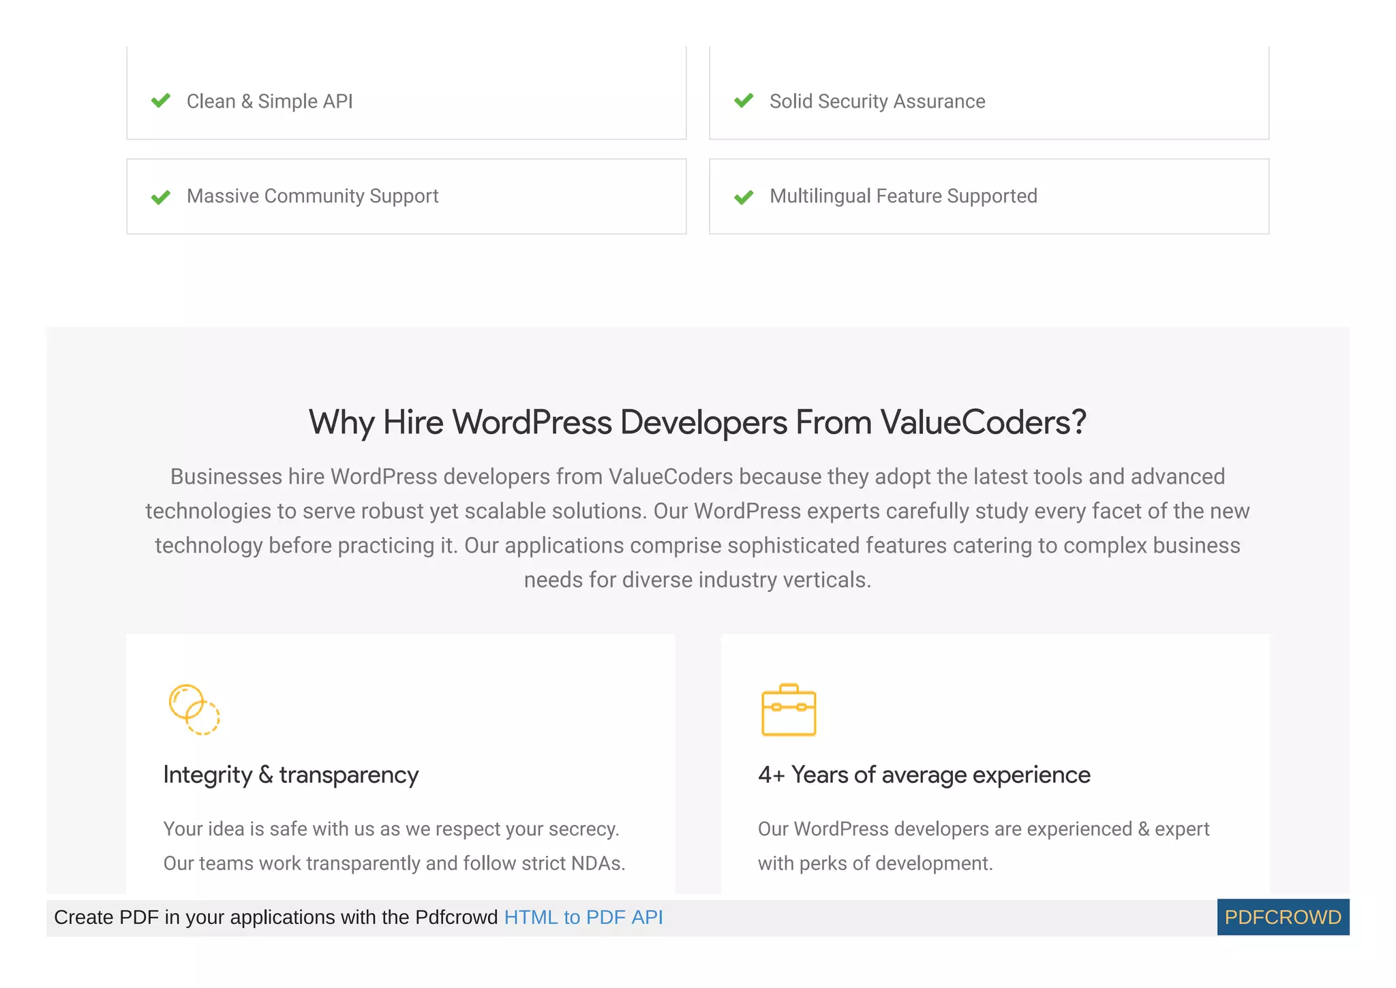Click the 'Why Hire WordPress Developers From ValueCoders?' heading
Image resolution: width=1396 pixels, height=988 pixels.
(697, 422)
